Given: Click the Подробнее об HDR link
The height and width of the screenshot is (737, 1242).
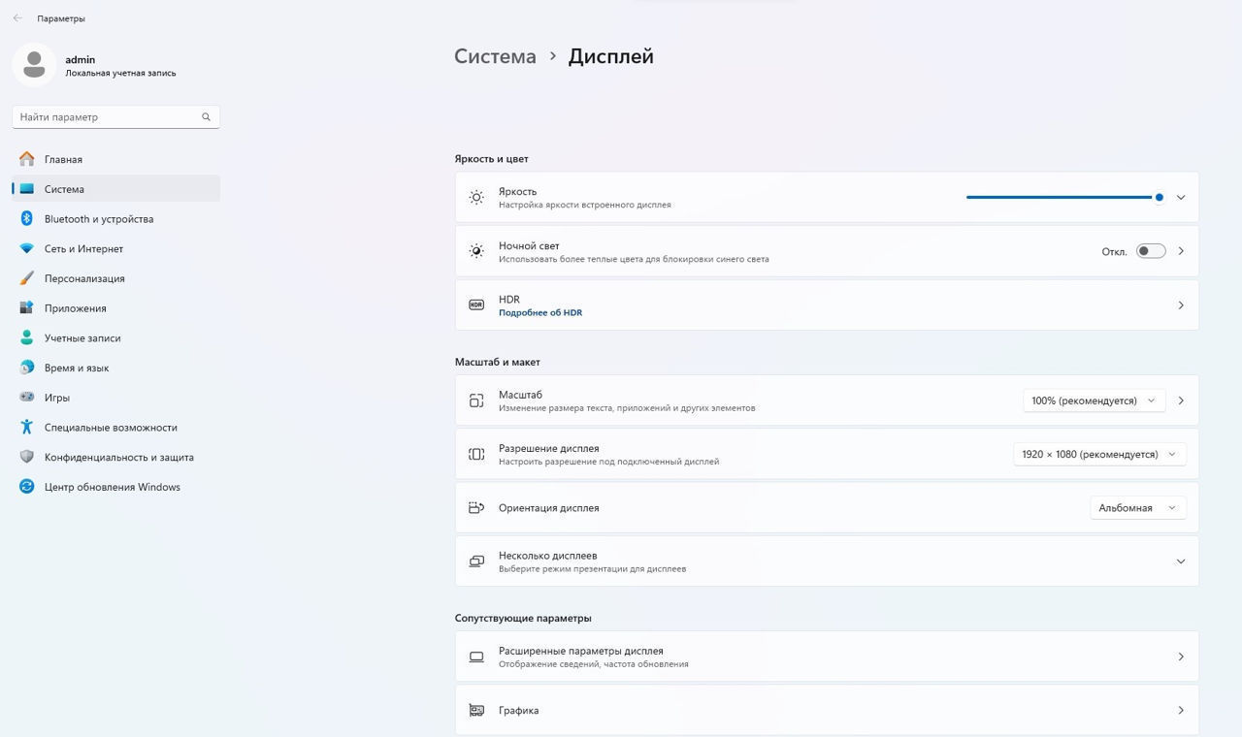Looking at the screenshot, I should click(539, 313).
